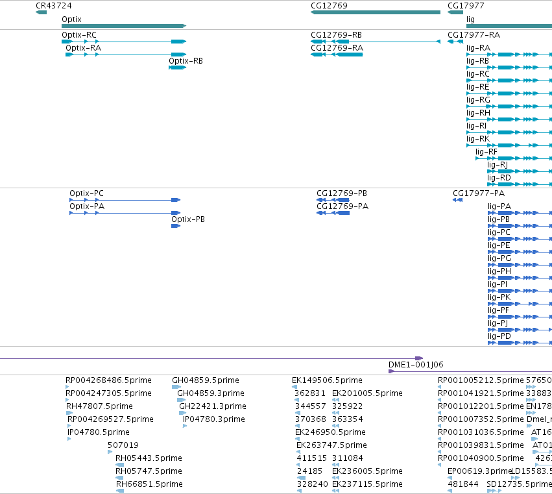Select the 507019 EST label
Image resolution: width=552 pixels, height=494 pixels.
(123, 445)
